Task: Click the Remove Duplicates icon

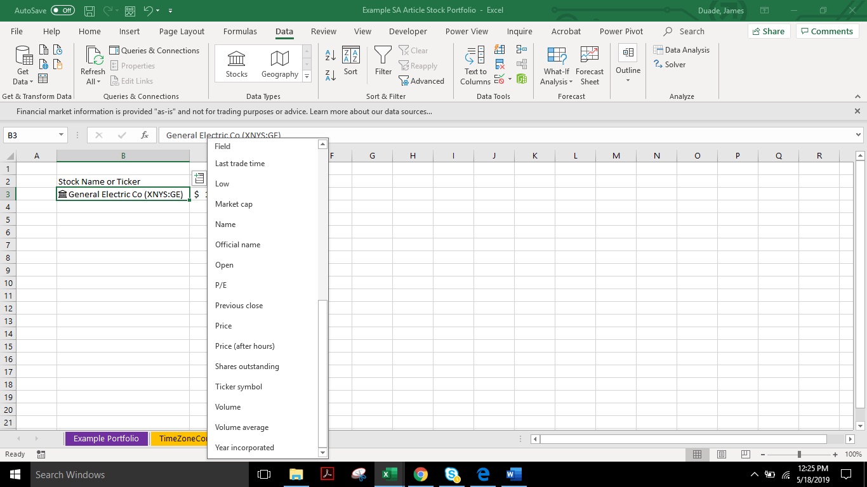Action: [500, 64]
